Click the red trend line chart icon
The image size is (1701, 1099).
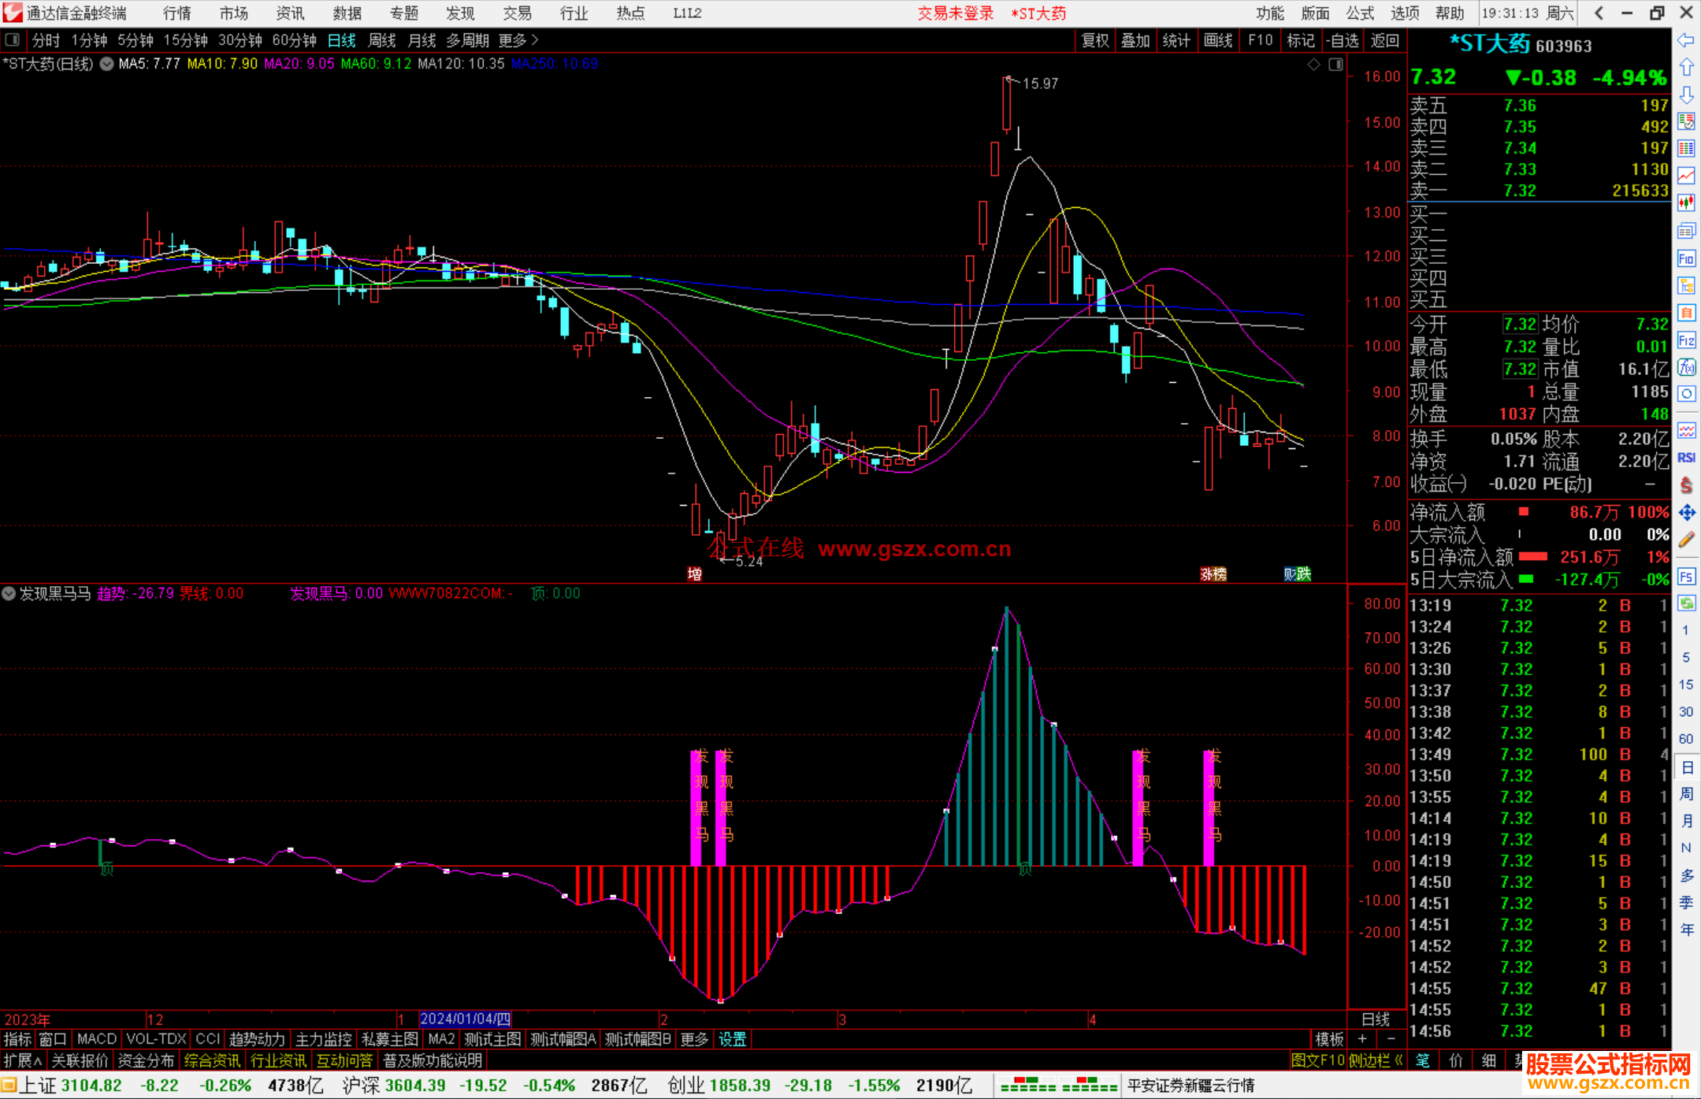[x=1686, y=176]
